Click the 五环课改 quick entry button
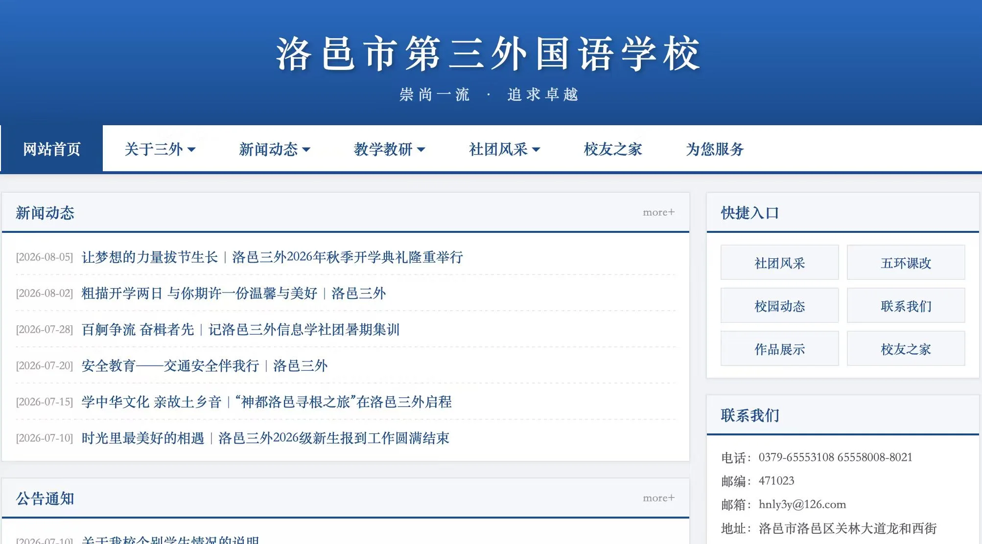The image size is (982, 544). 906,263
